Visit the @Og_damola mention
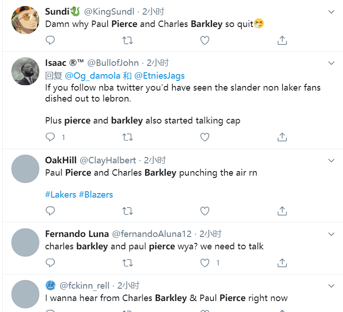 93,75
